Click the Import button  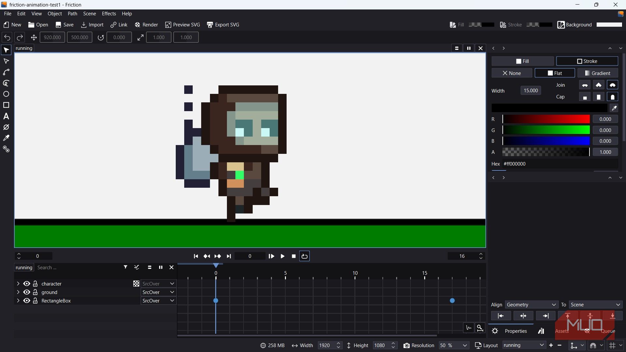[x=92, y=25]
